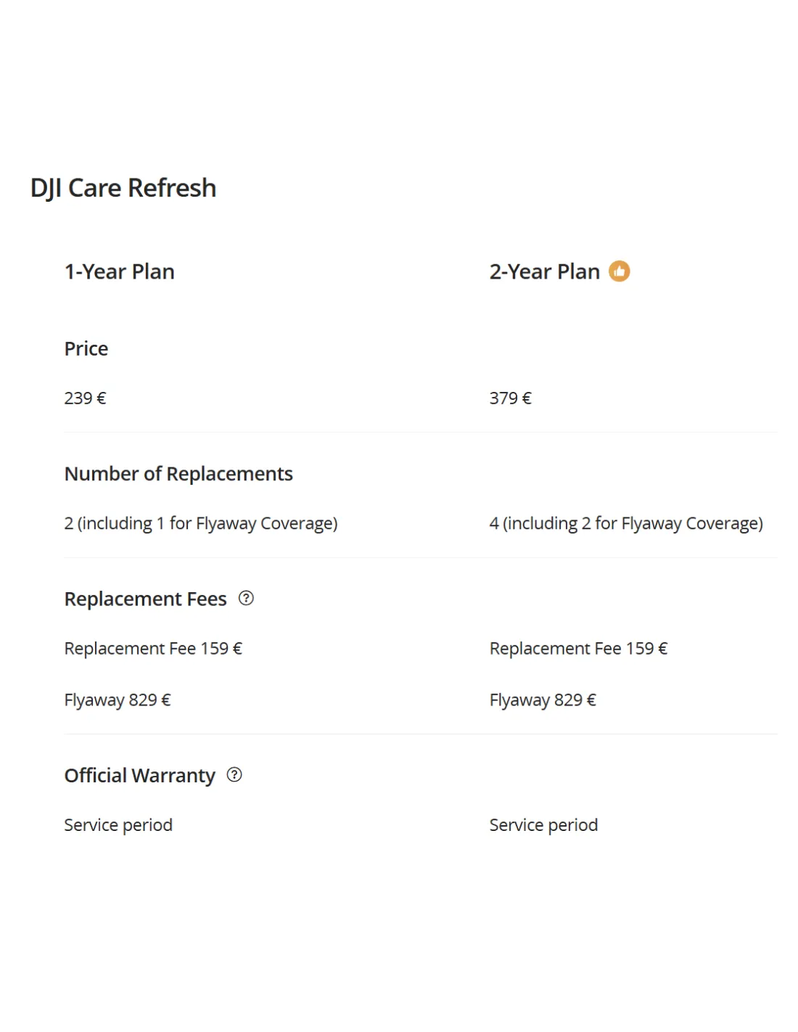Click 1-Year Service period text

[x=118, y=825]
